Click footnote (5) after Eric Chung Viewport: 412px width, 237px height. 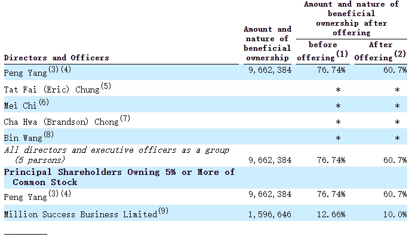[x=106, y=86]
